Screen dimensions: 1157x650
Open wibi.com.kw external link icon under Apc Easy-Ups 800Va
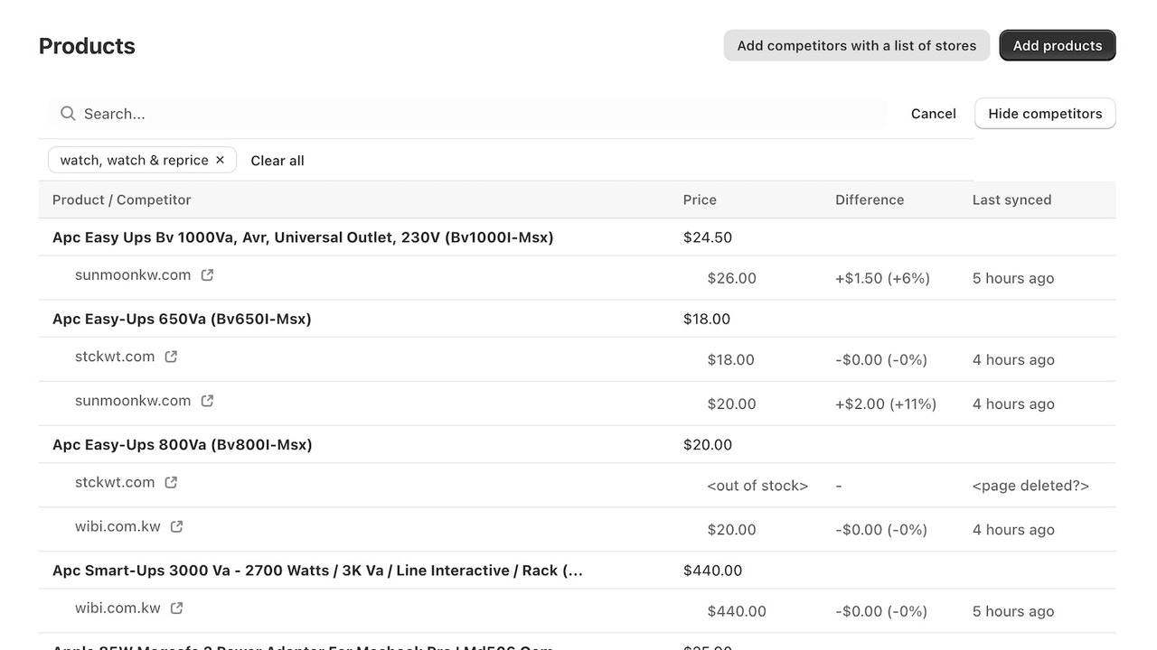click(176, 526)
